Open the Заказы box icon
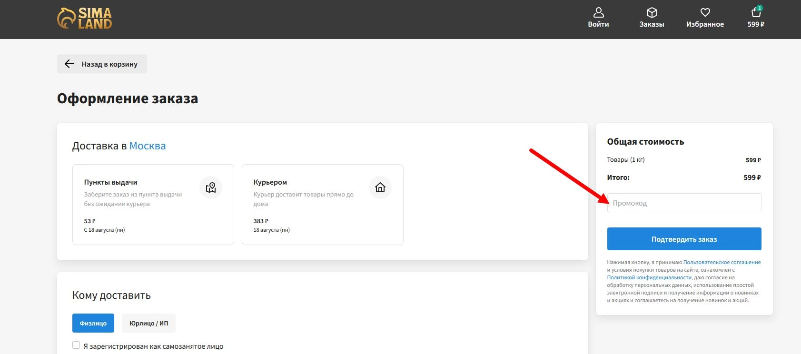This screenshot has height=354, width=801. pyautogui.click(x=652, y=13)
